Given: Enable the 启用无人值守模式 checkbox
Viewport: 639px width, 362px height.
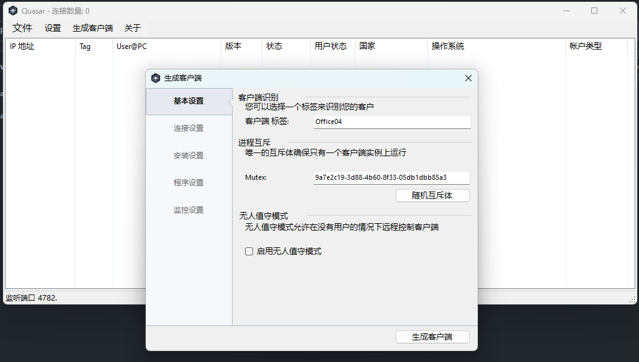Looking at the screenshot, I should (x=249, y=251).
